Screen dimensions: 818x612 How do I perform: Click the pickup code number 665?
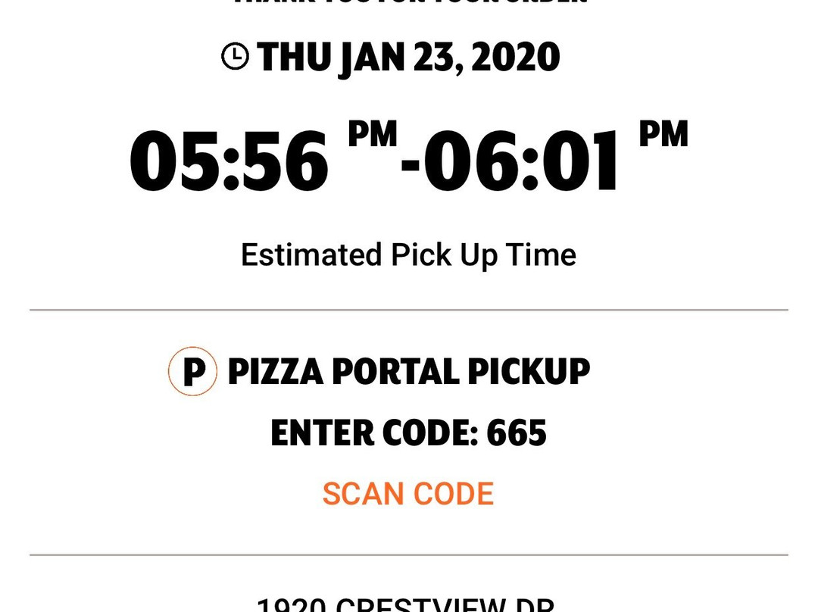(x=517, y=432)
